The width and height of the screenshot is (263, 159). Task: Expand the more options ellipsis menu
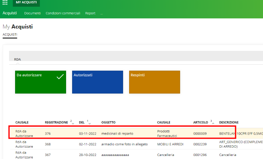tap(101, 14)
